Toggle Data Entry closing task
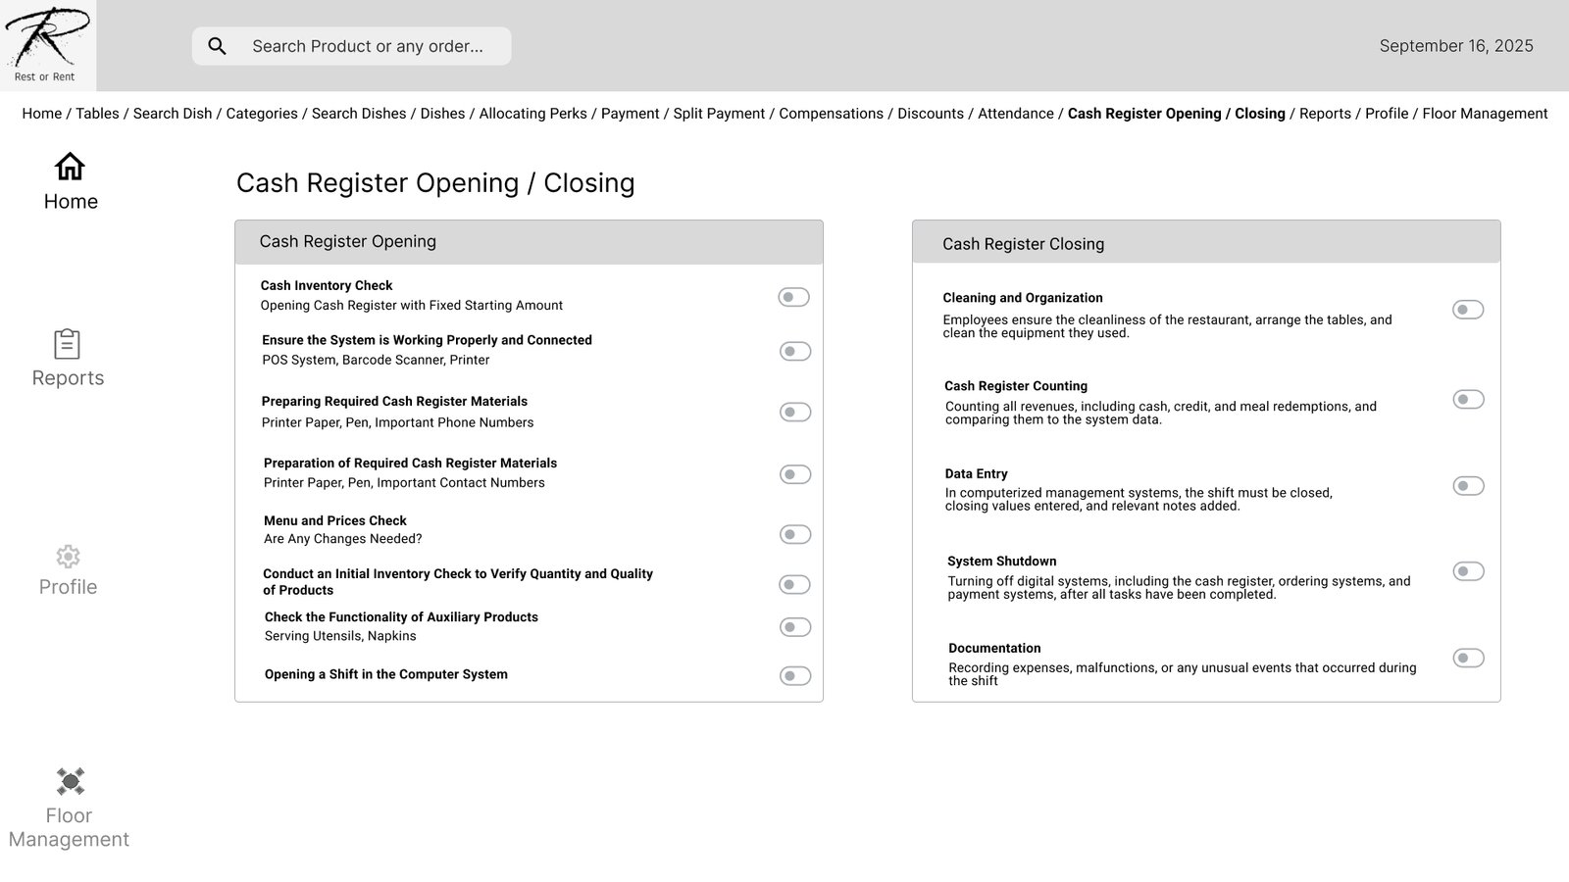Viewport: 1569px width, 882px height. coord(1467,486)
